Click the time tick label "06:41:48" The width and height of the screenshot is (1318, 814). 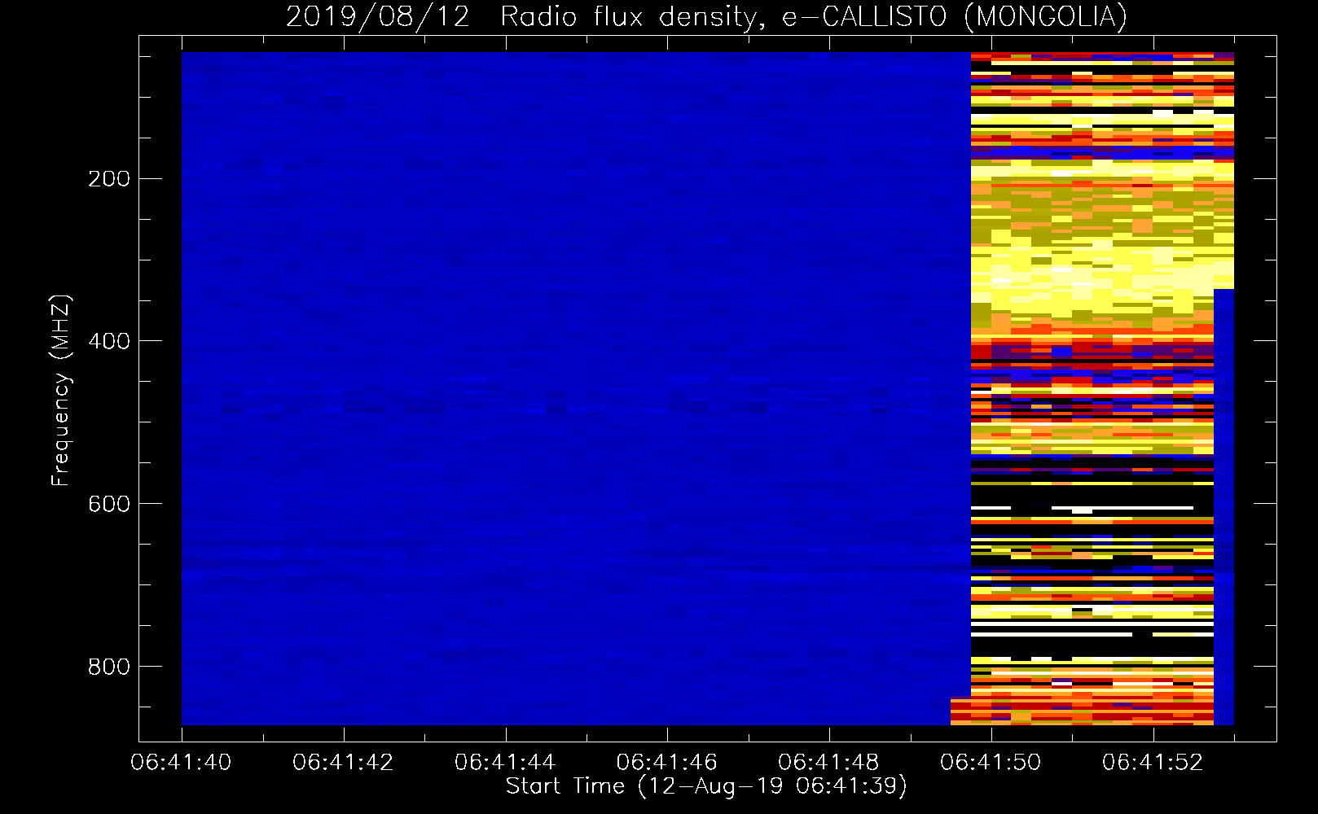[x=829, y=763]
